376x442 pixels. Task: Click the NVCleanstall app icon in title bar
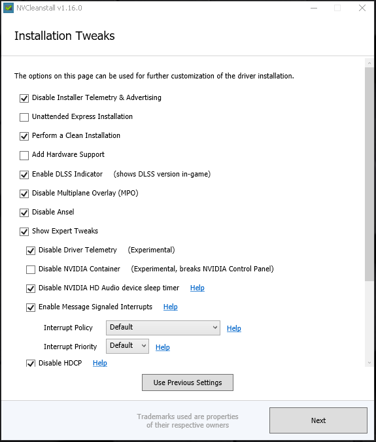click(x=9, y=8)
